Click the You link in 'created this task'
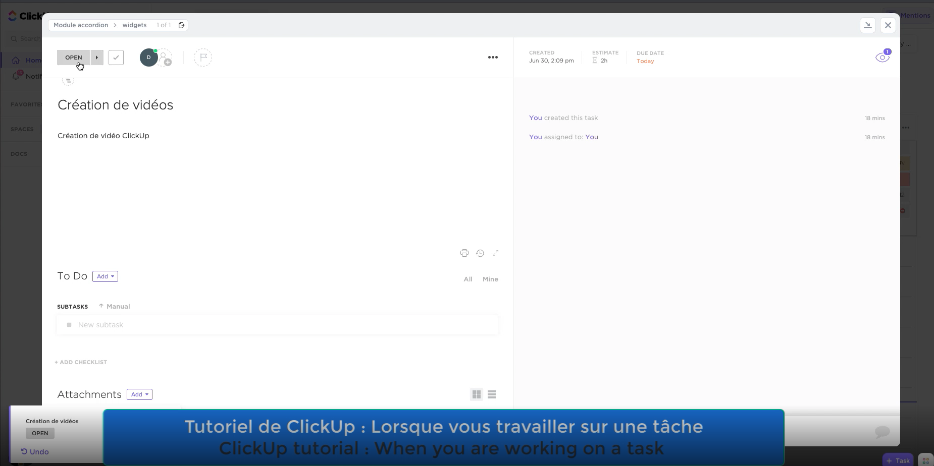This screenshot has width=934, height=466. tap(535, 118)
